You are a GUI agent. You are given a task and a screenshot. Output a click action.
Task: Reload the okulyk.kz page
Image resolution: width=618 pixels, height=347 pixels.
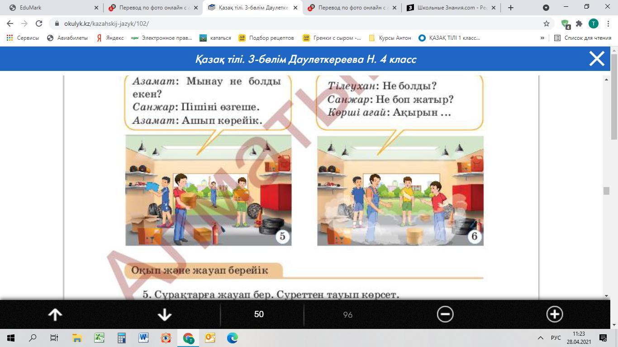39,23
